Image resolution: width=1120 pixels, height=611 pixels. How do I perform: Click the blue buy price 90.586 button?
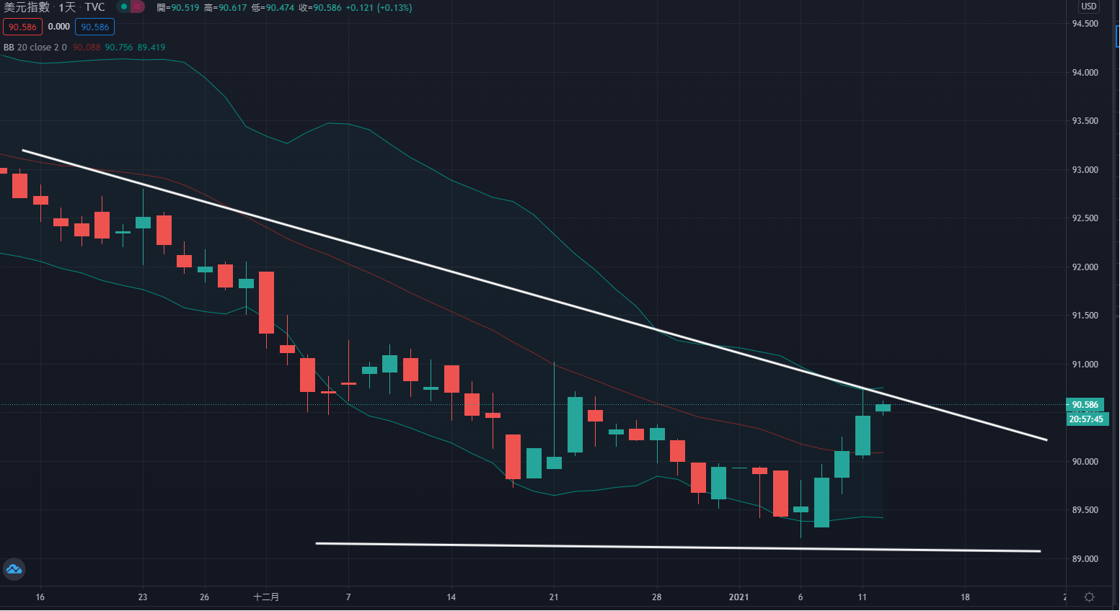94,27
